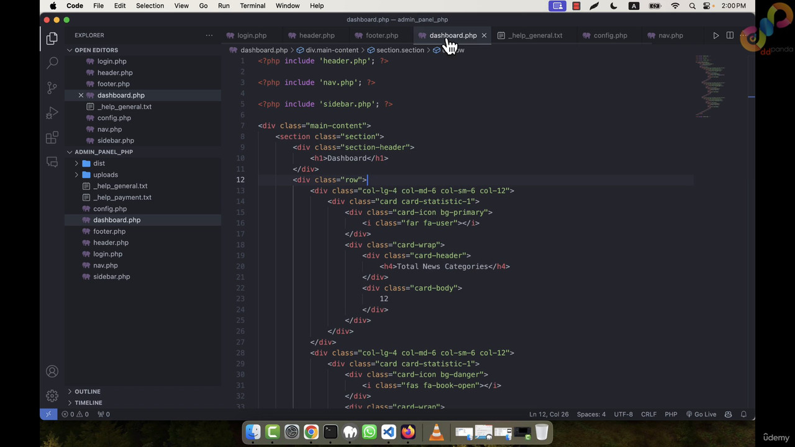Click the Copilot status icon in the status bar

click(x=728, y=414)
